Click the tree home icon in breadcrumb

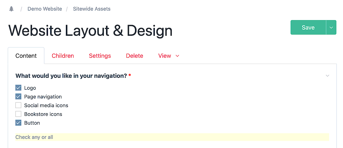tap(11, 9)
